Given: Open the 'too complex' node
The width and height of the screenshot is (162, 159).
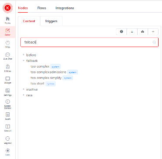Looking at the screenshot, I should pyautogui.click(x=40, y=66).
